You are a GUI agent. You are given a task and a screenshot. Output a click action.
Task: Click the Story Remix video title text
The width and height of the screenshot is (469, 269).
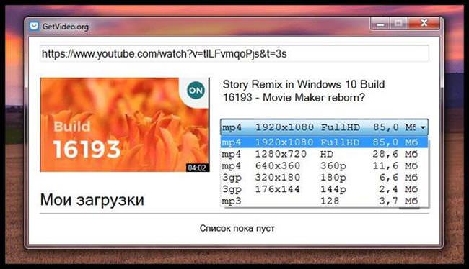coord(304,91)
